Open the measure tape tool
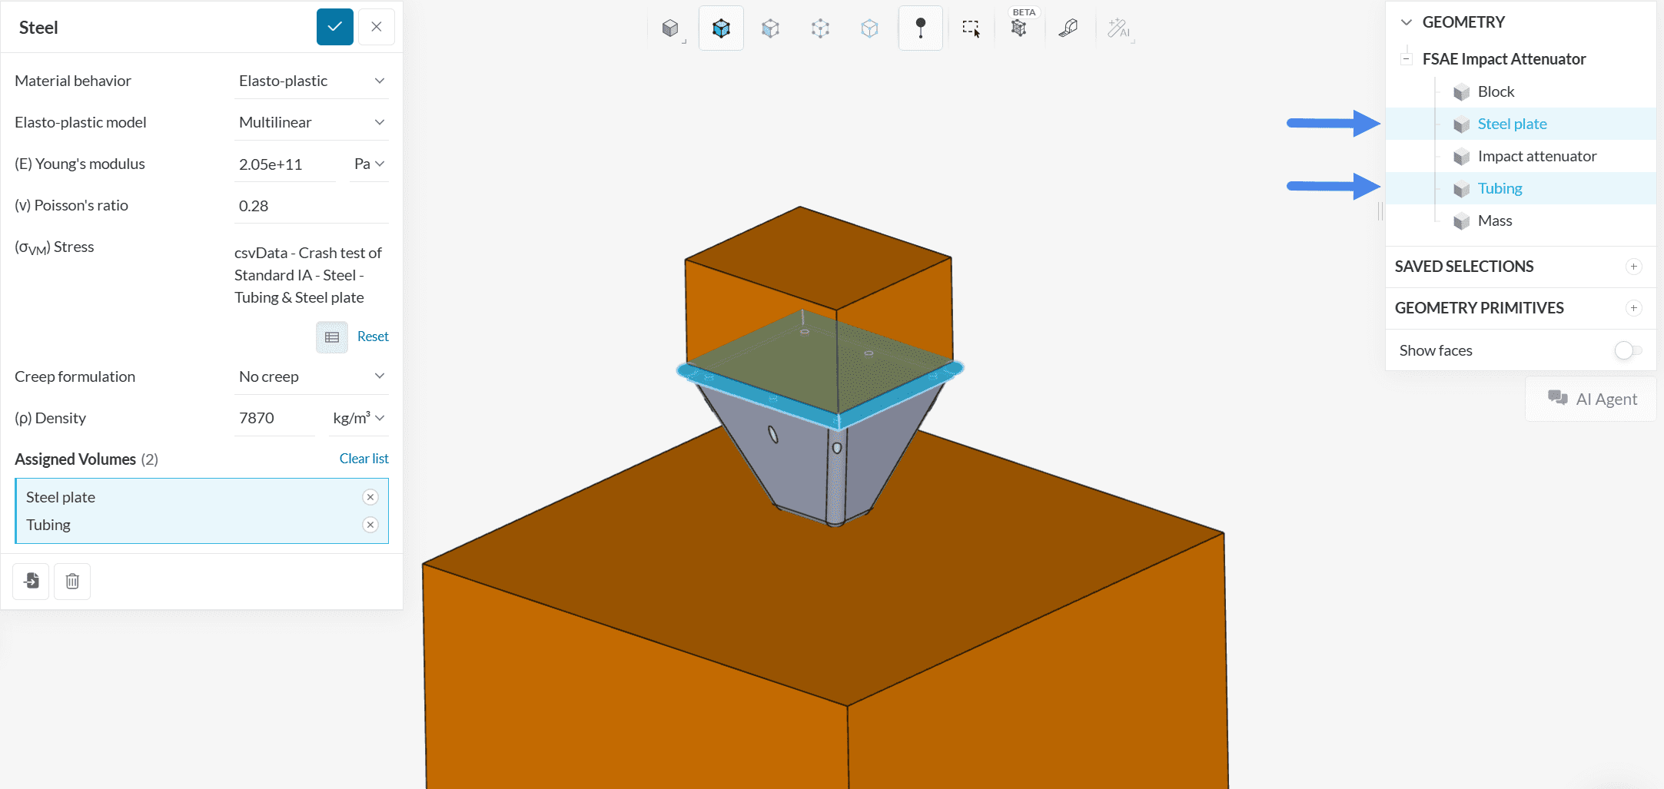The width and height of the screenshot is (1664, 789). (x=1068, y=28)
